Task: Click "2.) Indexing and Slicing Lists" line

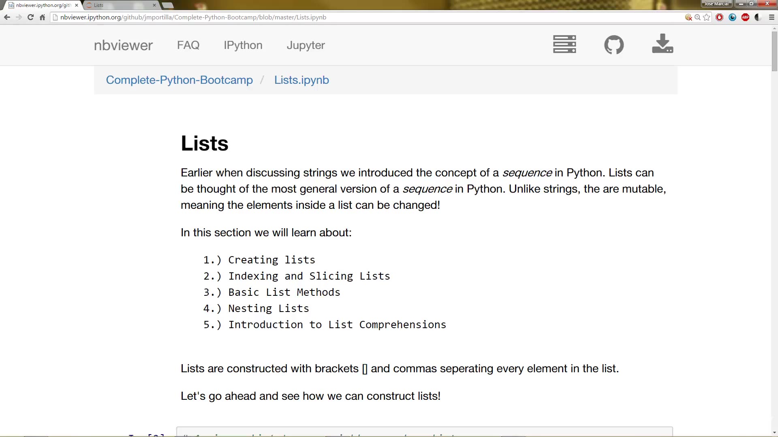Action: tap(297, 276)
